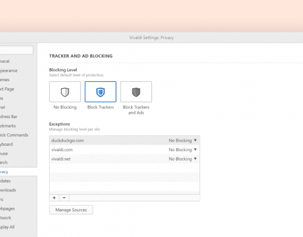The width and height of the screenshot is (303, 237).
Task: Open the Search settings section
Action: click(x=4, y=162)
